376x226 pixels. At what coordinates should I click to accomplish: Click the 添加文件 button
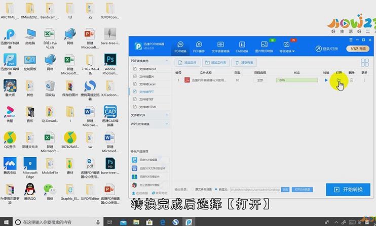click(187, 63)
